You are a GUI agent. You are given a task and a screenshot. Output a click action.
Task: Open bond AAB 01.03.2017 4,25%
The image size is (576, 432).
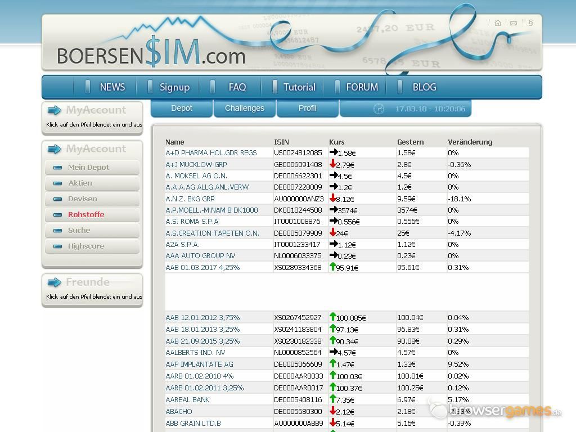202,267
